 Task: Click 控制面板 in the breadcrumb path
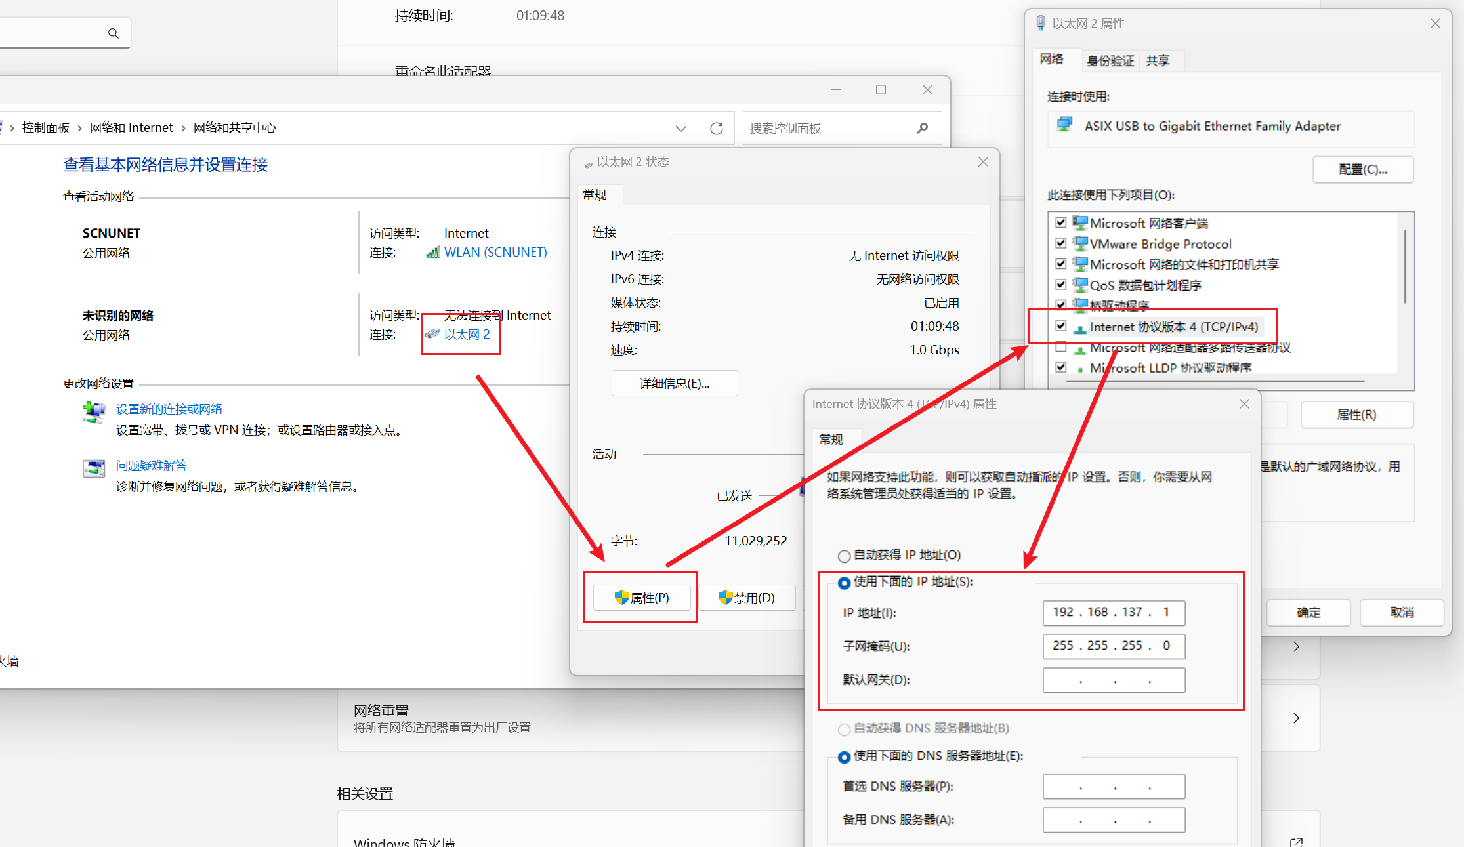[x=46, y=128]
